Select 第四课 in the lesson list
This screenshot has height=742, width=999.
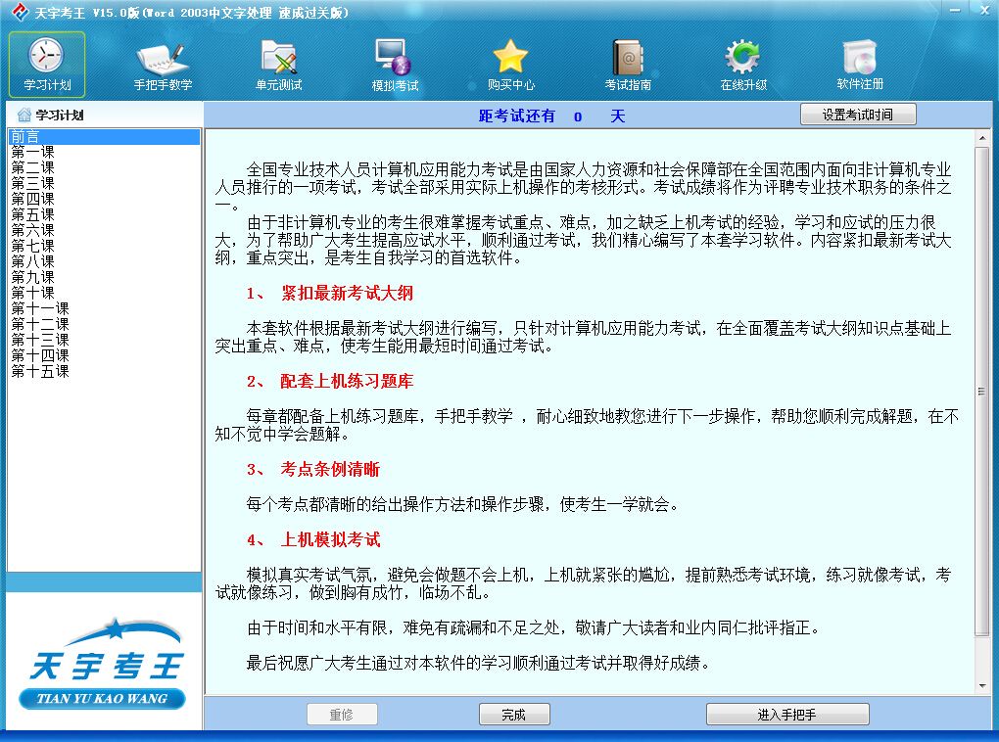[104, 199]
